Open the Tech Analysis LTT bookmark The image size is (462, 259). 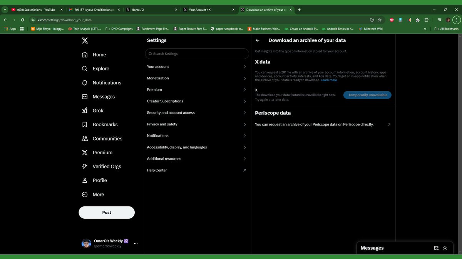click(x=84, y=29)
